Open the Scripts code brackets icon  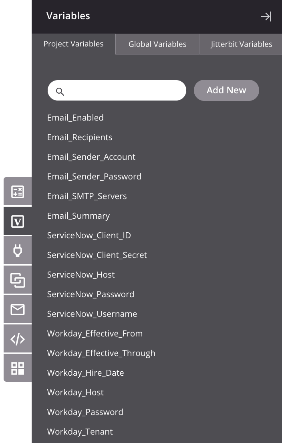click(18, 339)
